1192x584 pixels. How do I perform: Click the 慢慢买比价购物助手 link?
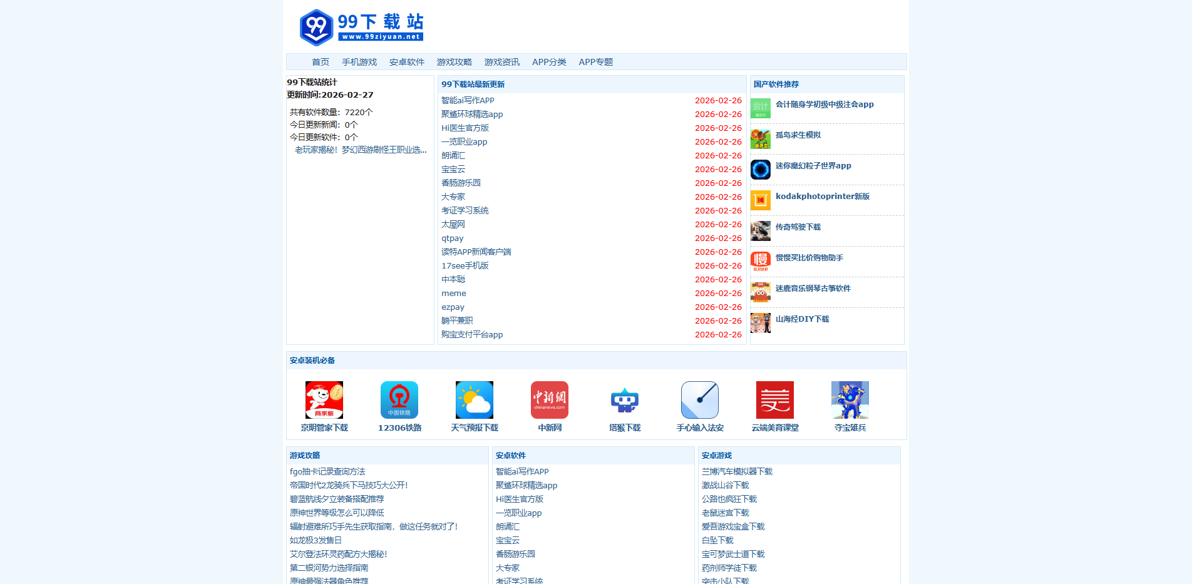[x=808, y=258]
